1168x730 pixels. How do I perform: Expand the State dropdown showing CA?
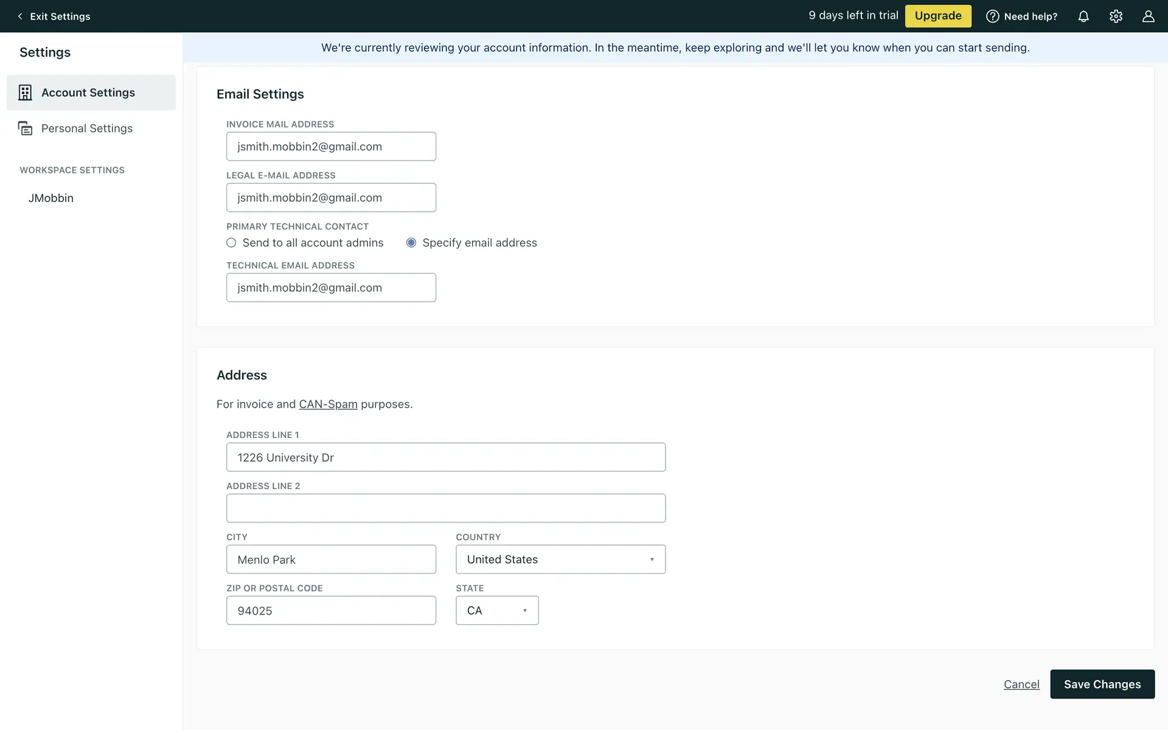[x=497, y=610]
